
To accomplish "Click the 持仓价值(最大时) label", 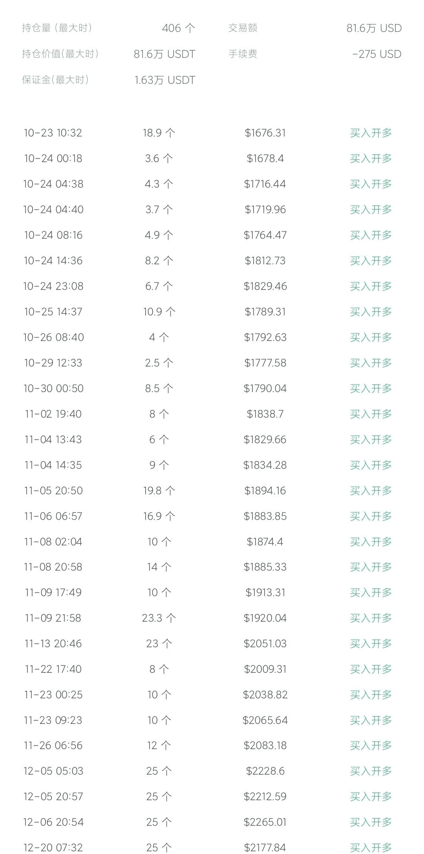I will click(x=60, y=54).
